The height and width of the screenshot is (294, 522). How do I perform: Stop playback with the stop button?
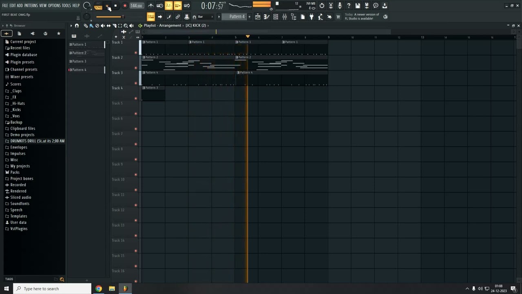pyautogui.click(x=115, y=6)
